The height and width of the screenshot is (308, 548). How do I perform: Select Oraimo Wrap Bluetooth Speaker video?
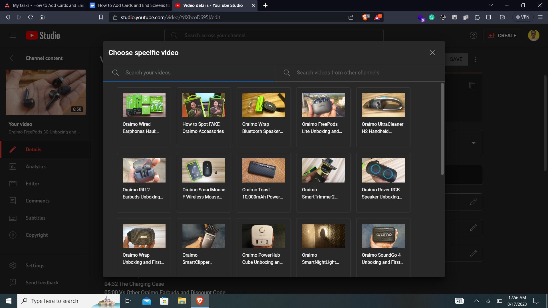(x=263, y=117)
